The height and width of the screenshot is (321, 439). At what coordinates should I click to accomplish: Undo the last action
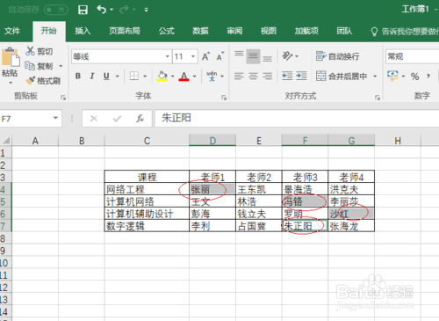tap(101, 10)
